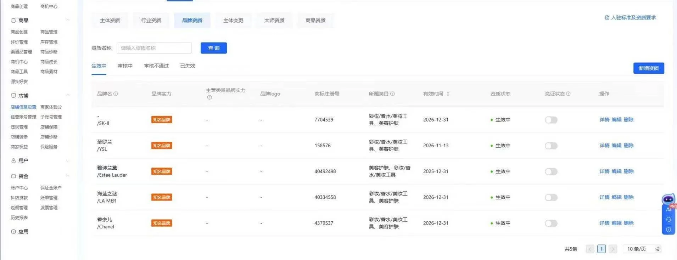Toggle 亮证状态 switch for Estee Lauder row
677x260 pixels.
pyautogui.click(x=551, y=171)
